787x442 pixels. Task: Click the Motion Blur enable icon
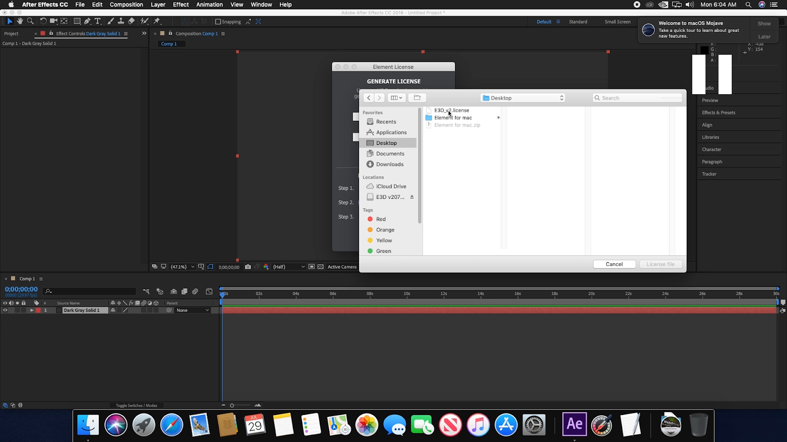point(195,291)
